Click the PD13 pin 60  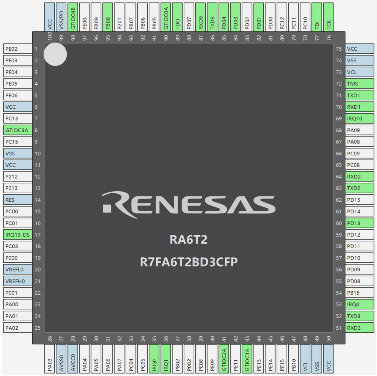point(360,223)
